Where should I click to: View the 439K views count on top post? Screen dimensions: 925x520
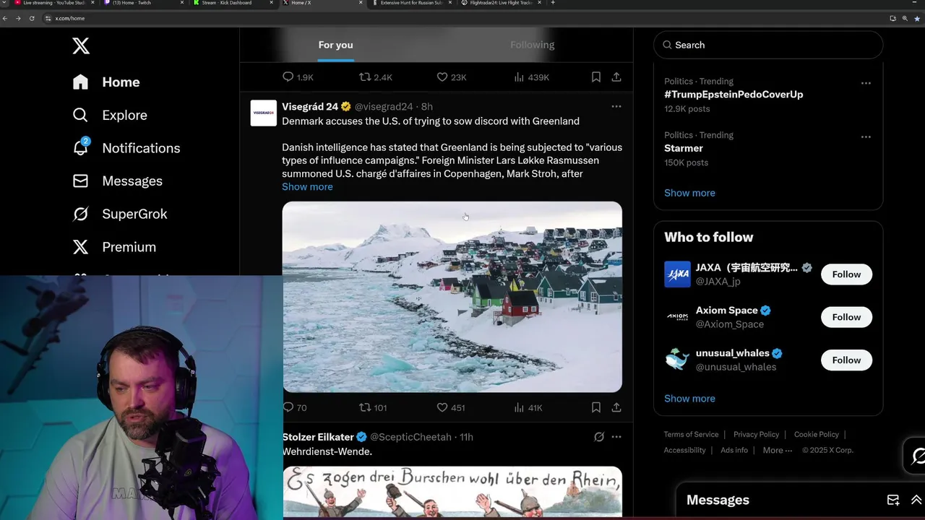pyautogui.click(x=531, y=77)
